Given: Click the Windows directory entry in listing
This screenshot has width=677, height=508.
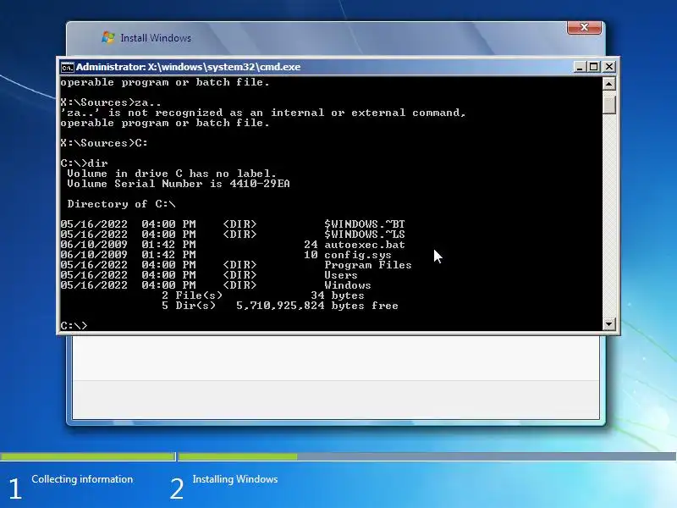Looking at the screenshot, I should (x=348, y=285).
